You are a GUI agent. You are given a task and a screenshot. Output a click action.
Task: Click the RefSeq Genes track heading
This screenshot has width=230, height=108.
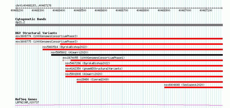coord(26,99)
